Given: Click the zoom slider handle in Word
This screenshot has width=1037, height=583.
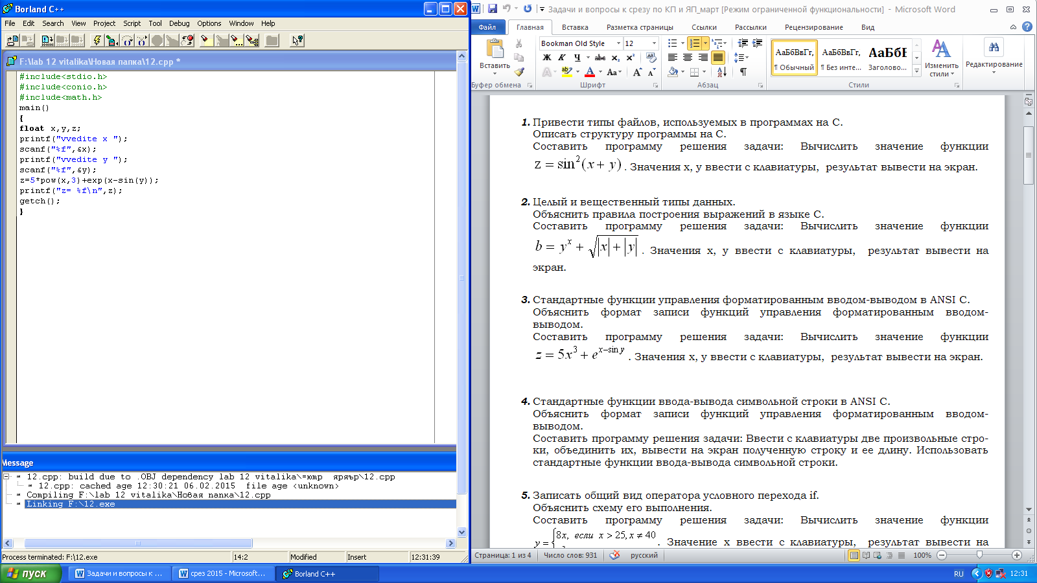Looking at the screenshot, I should click(979, 555).
